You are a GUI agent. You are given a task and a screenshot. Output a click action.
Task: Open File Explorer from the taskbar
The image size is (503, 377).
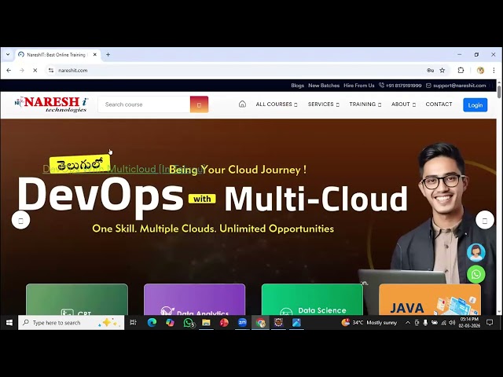click(x=206, y=323)
